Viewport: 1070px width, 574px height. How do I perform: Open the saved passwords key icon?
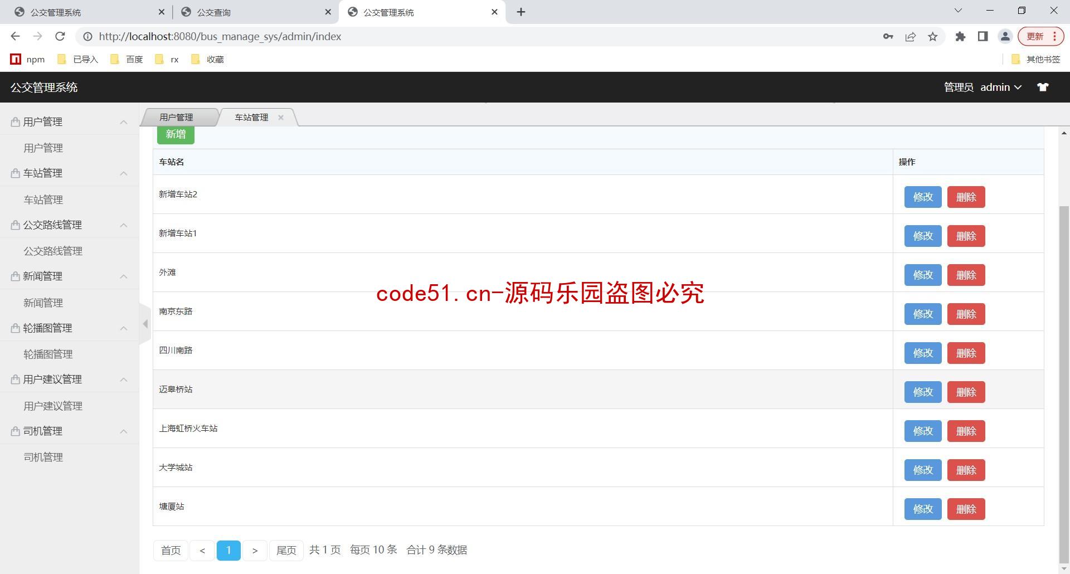coord(888,37)
